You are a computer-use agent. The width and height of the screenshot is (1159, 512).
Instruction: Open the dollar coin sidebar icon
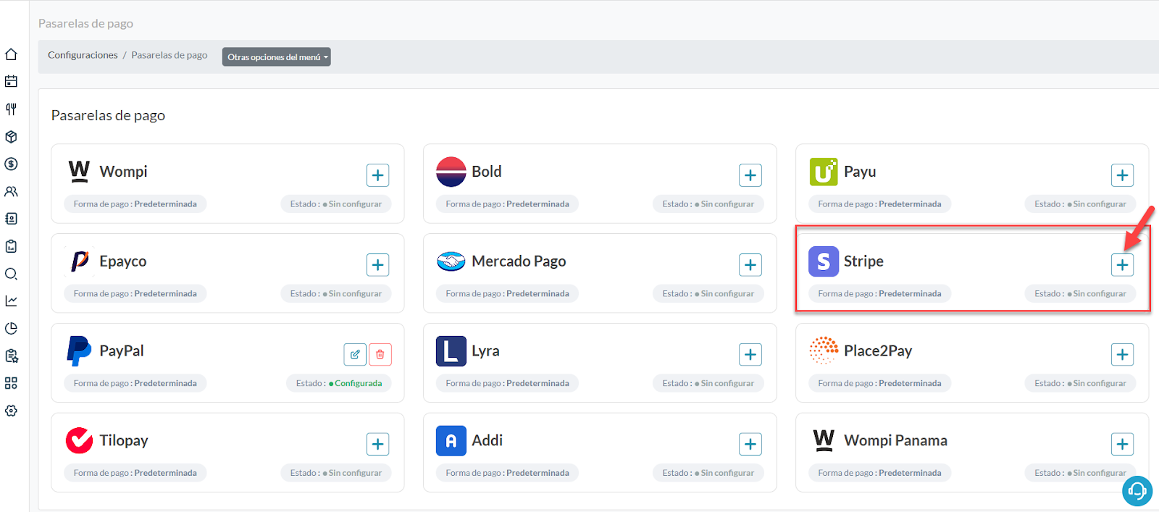click(11, 164)
